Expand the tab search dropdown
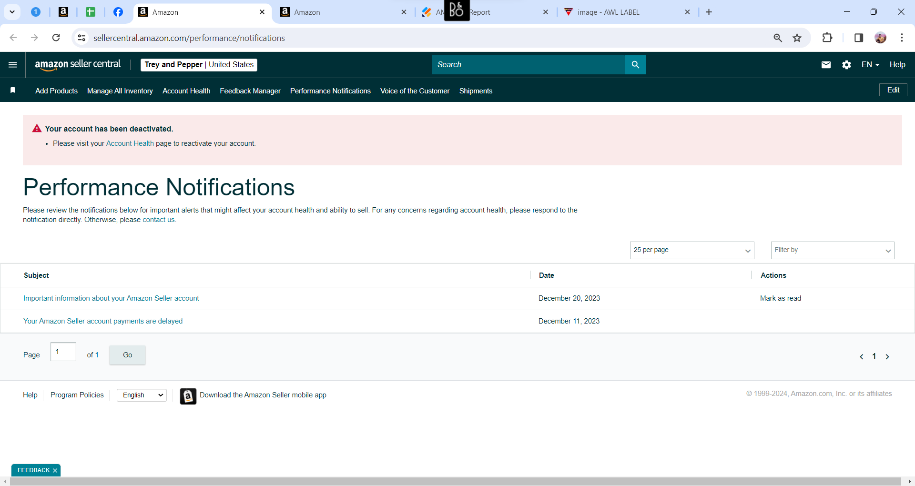Screen dimensions: 915x486 [x=12, y=12]
